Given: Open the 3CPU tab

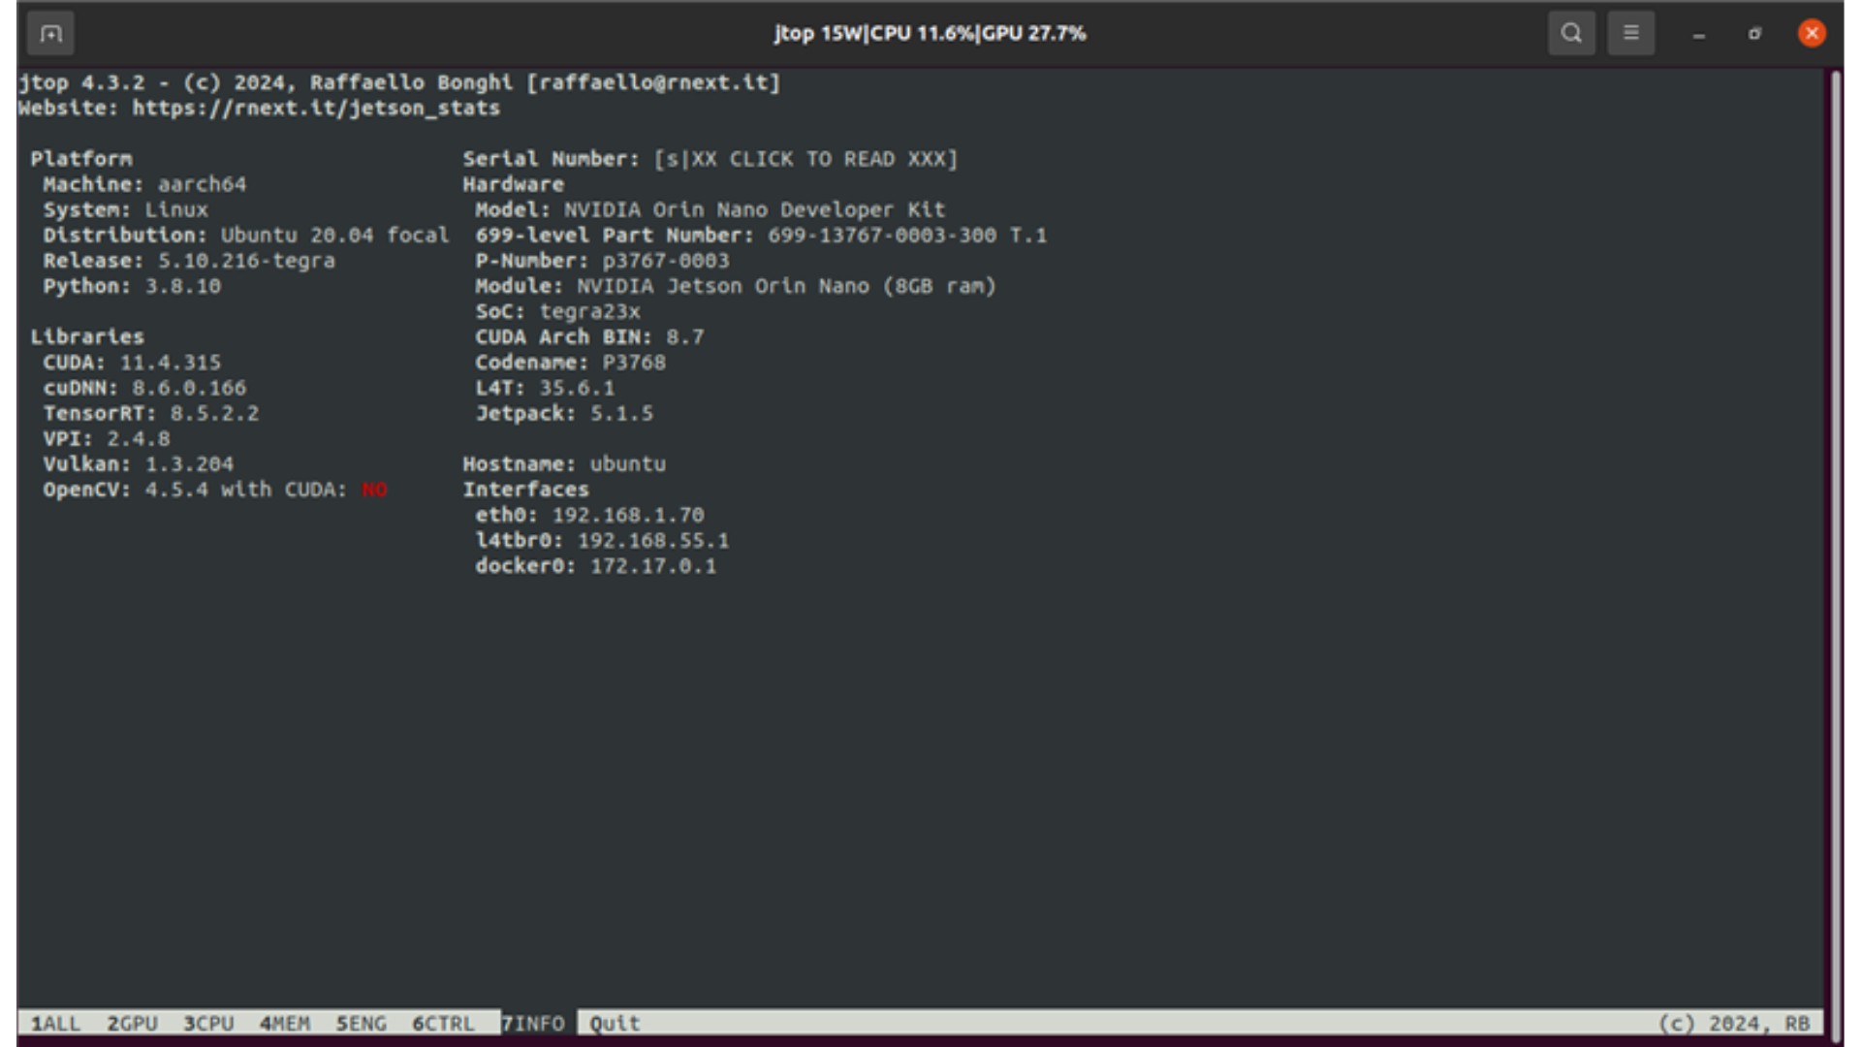Looking at the screenshot, I should click(208, 1024).
